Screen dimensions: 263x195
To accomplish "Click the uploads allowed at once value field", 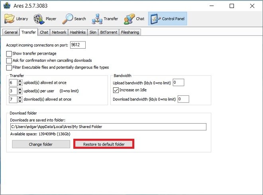I will coord(13,83).
